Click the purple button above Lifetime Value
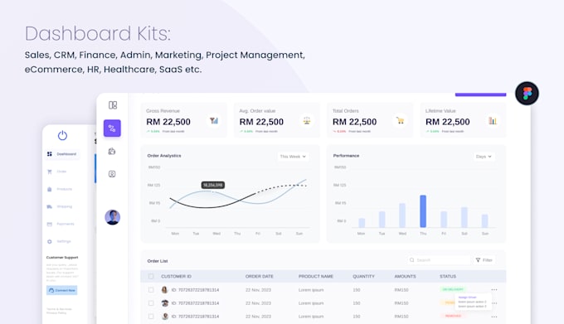564x324 pixels. click(x=480, y=94)
